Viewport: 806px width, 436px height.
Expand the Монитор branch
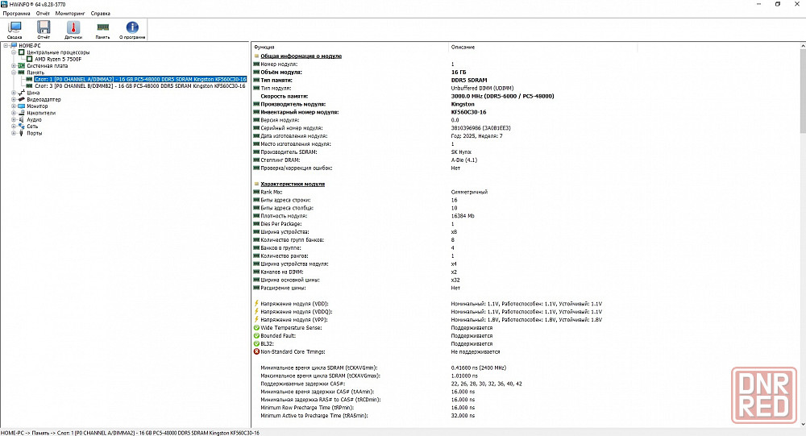coord(14,106)
